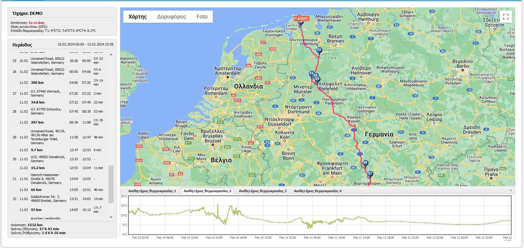Select stop 28 A7 Schondra
Screen dimensions: 524x248
[59, 111]
